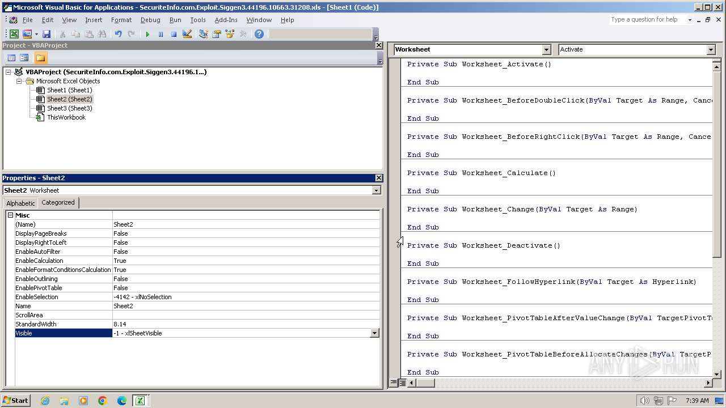Viewport: 726px width, 408px height.
Task: Close the Properties - Sheet2 panel
Action: [379, 178]
